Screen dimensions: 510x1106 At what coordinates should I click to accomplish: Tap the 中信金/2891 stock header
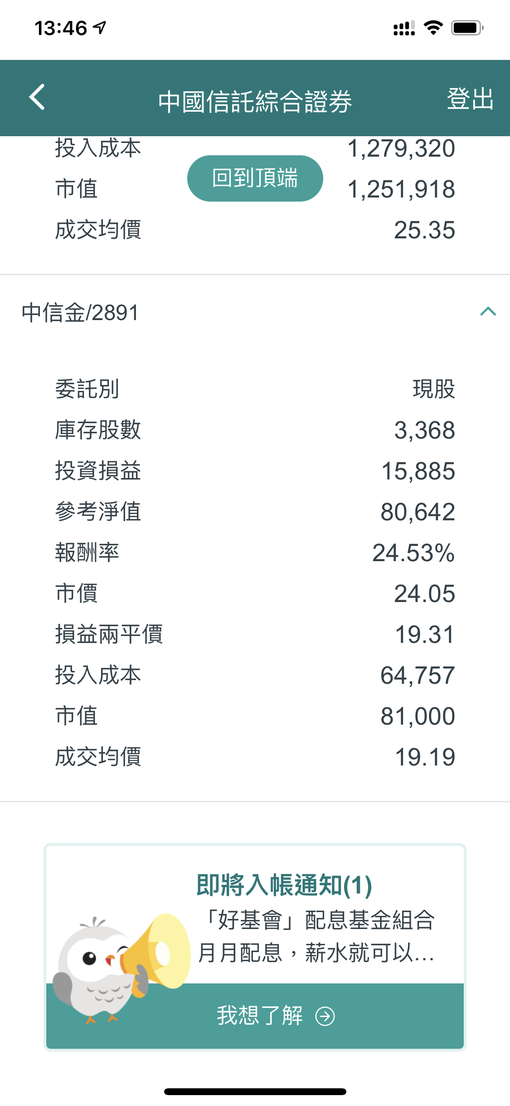[x=80, y=313]
